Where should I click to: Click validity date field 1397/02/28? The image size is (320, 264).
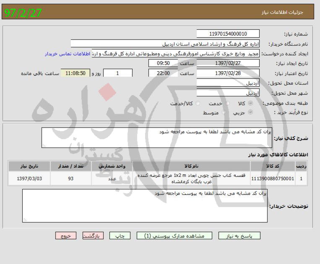coord(228,73)
